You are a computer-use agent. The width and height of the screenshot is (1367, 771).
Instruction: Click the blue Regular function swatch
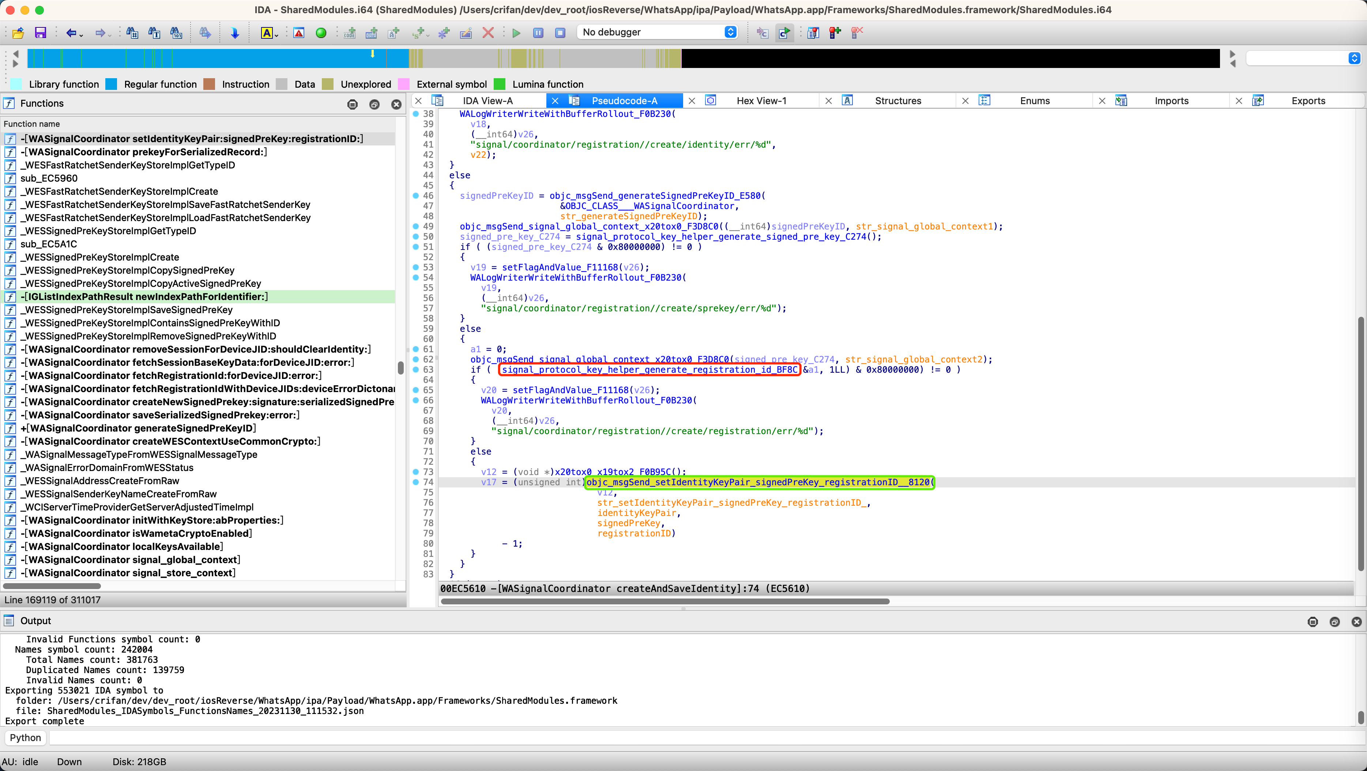pyautogui.click(x=111, y=84)
